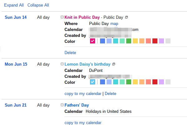Delete the Knit in Public Day event
Screen dimensions: 187x125
coord(70,52)
